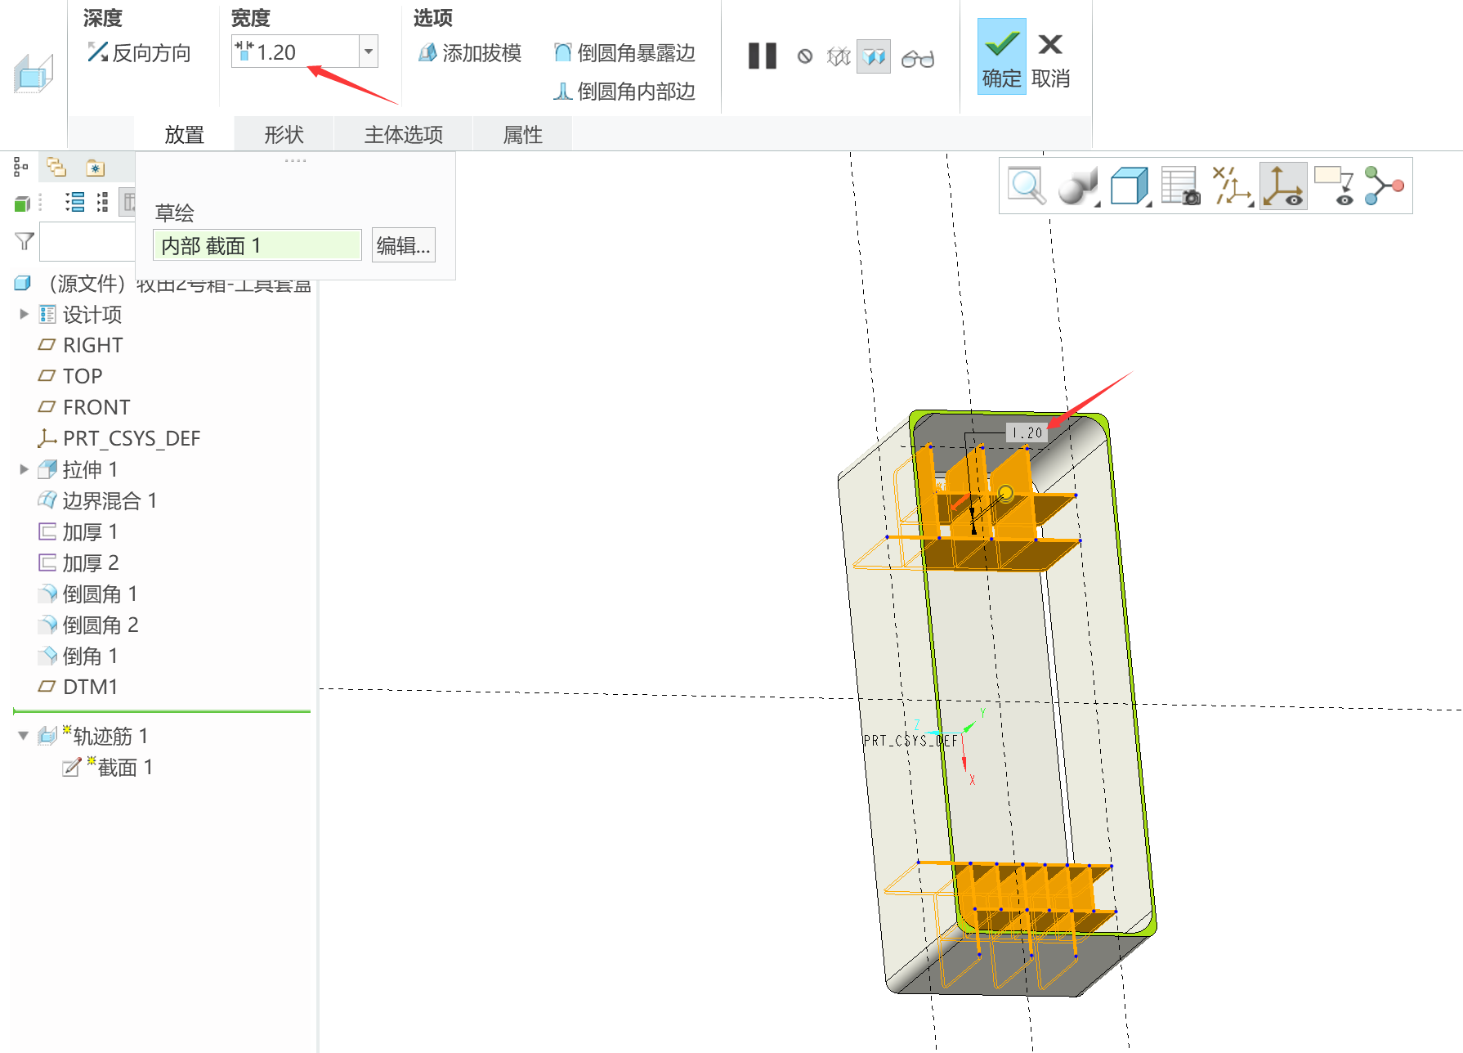
Task: Expand the 拉伸 1 feature node
Action: click(x=24, y=469)
